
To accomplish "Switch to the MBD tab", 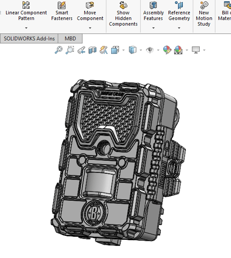I will click(70, 39).
